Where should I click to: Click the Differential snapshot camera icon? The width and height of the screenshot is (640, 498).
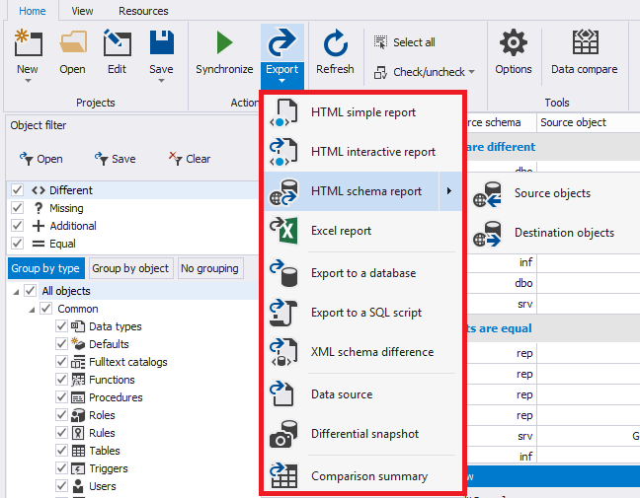click(283, 434)
